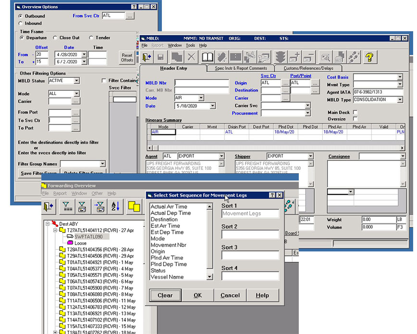Open the Tools menu in the MBLD window
417x334 pixels.
pyautogui.click(x=191, y=45)
